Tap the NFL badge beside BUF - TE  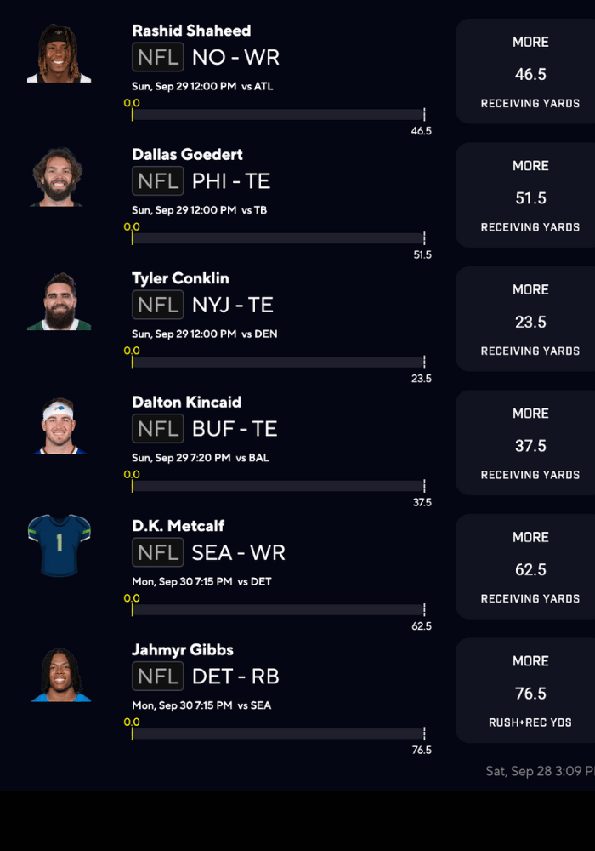[158, 428]
